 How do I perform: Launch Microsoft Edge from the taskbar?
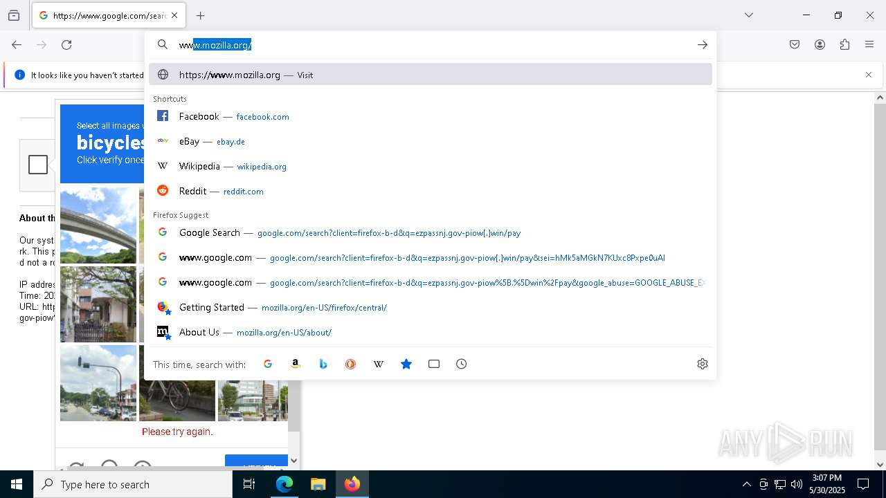[x=284, y=484]
